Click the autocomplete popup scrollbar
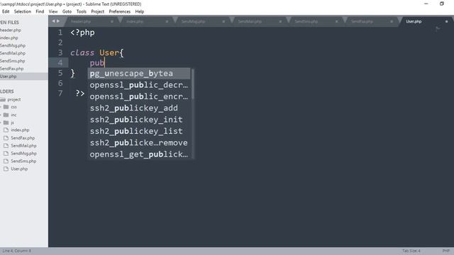Image resolution: width=454 pixels, height=255 pixels. 192,84
